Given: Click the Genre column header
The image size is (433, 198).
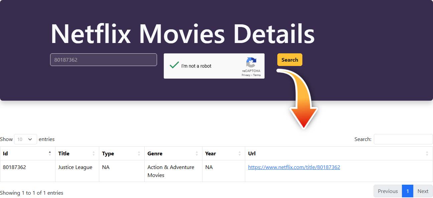Looking at the screenshot, I should tap(173, 153).
